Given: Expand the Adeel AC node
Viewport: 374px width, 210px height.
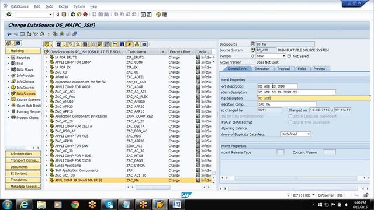Looking at the screenshot, I should click(x=47, y=77).
